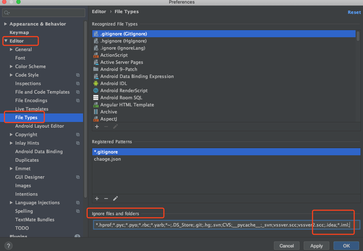Click the Angular HTML Template icon
Viewport: 363px width, 251px height.
coord(96,105)
